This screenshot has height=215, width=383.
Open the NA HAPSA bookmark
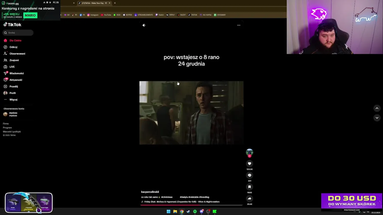click(x=206, y=15)
